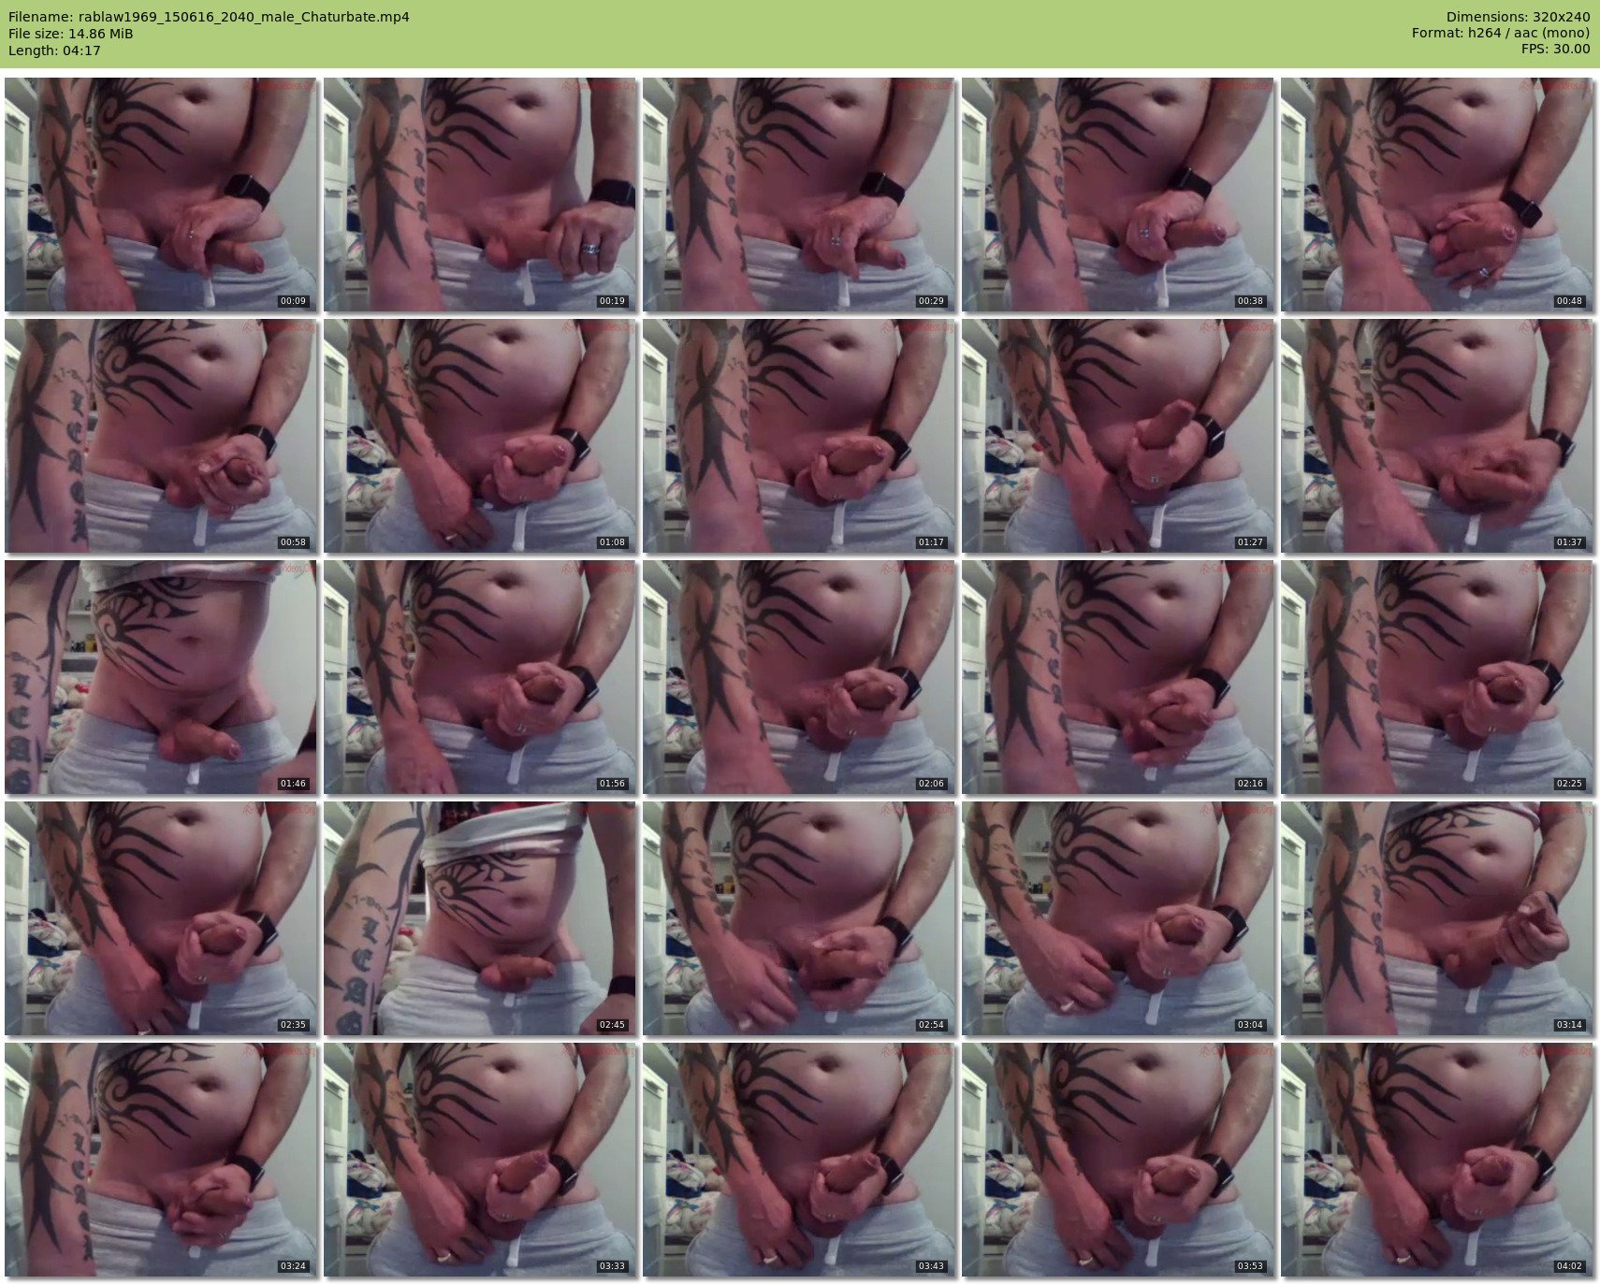Open the final thumbnail stamped 04:02
1600x1284 pixels.
tap(1437, 1160)
